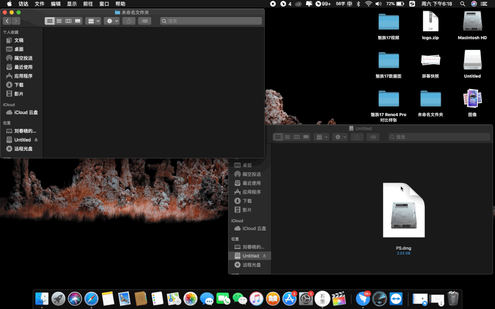Open the Trash in the Dock
This screenshot has height=309, width=495.
453,298
